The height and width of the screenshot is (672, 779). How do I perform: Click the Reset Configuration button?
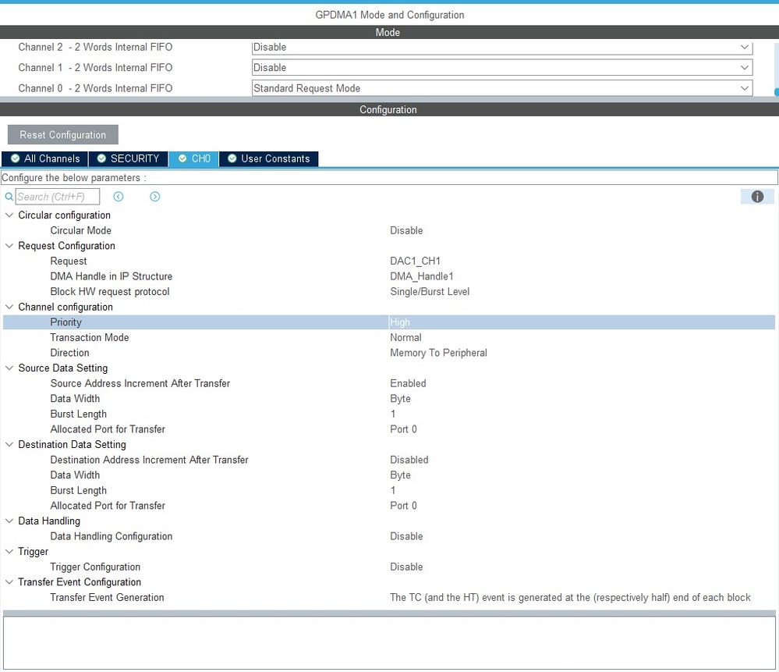click(x=62, y=134)
